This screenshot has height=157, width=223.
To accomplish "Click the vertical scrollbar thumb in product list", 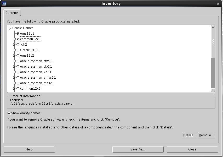I will pos(213,44).
